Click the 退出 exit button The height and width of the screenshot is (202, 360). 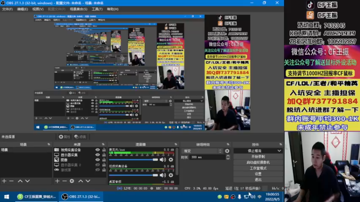[x=258, y=180]
